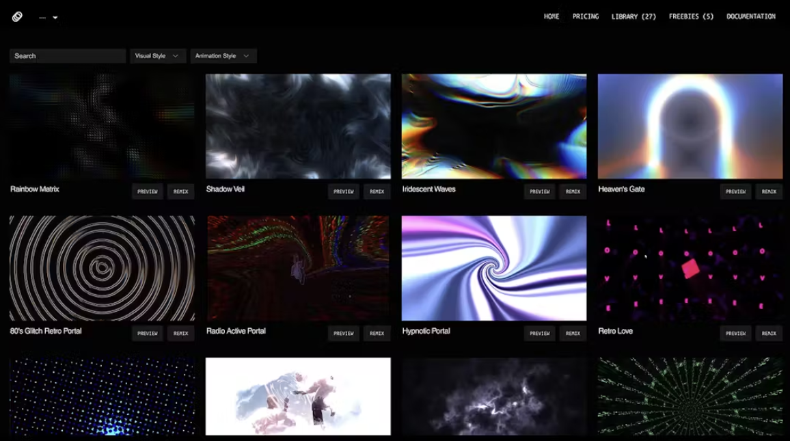
Task: Open the Pricing page
Action: (586, 16)
